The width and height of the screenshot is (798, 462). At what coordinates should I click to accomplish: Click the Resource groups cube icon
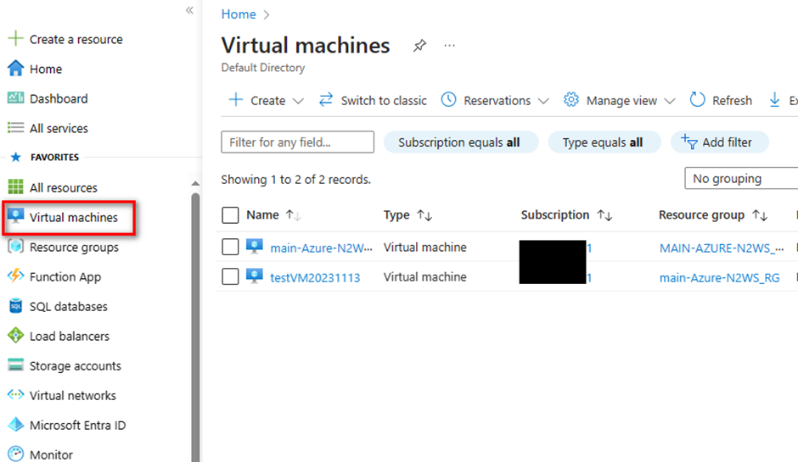pyautogui.click(x=16, y=247)
